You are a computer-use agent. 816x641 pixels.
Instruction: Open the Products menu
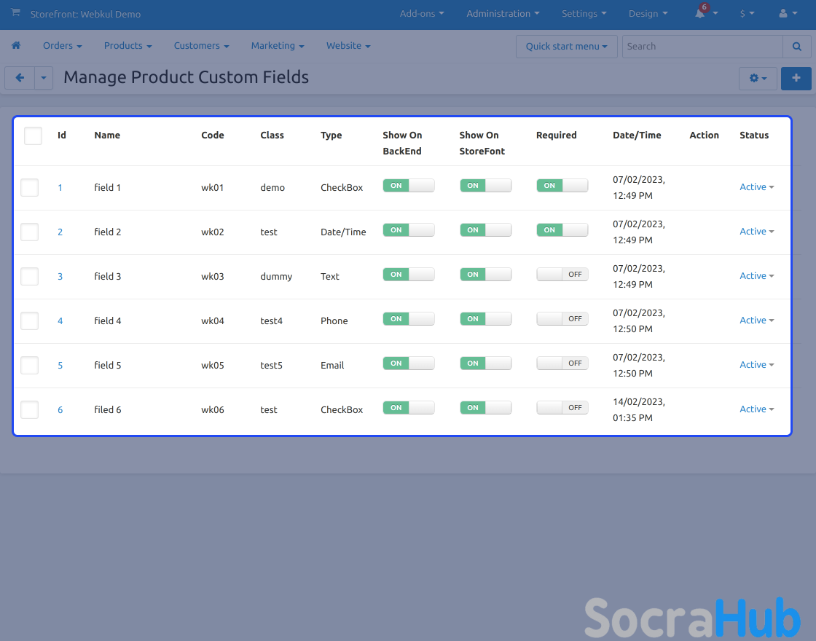click(x=128, y=46)
